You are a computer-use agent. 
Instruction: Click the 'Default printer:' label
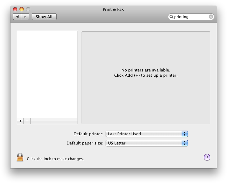pos(88,134)
